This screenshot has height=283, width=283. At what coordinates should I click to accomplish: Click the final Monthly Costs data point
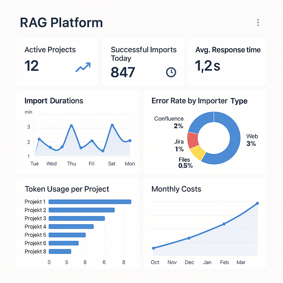[257, 203]
